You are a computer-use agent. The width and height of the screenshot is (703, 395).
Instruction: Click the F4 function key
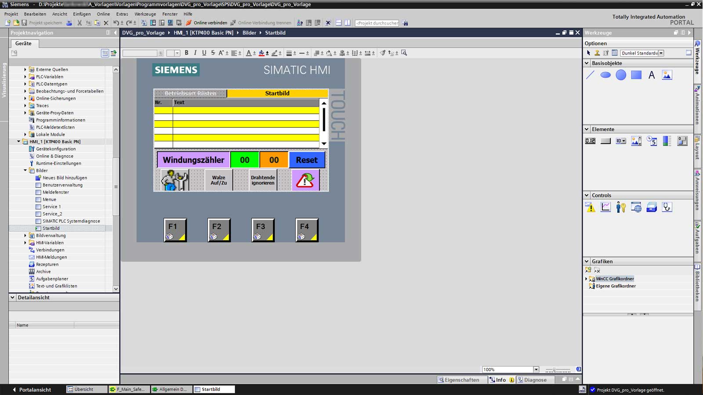click(307, 230)
